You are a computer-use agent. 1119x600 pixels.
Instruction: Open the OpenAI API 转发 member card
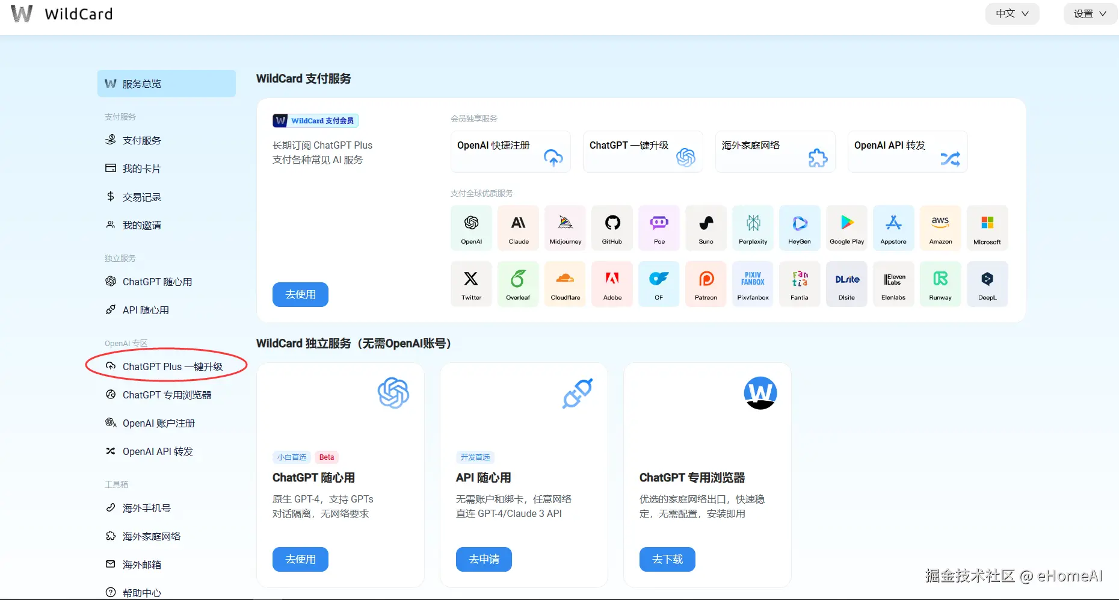click(908, 152)
